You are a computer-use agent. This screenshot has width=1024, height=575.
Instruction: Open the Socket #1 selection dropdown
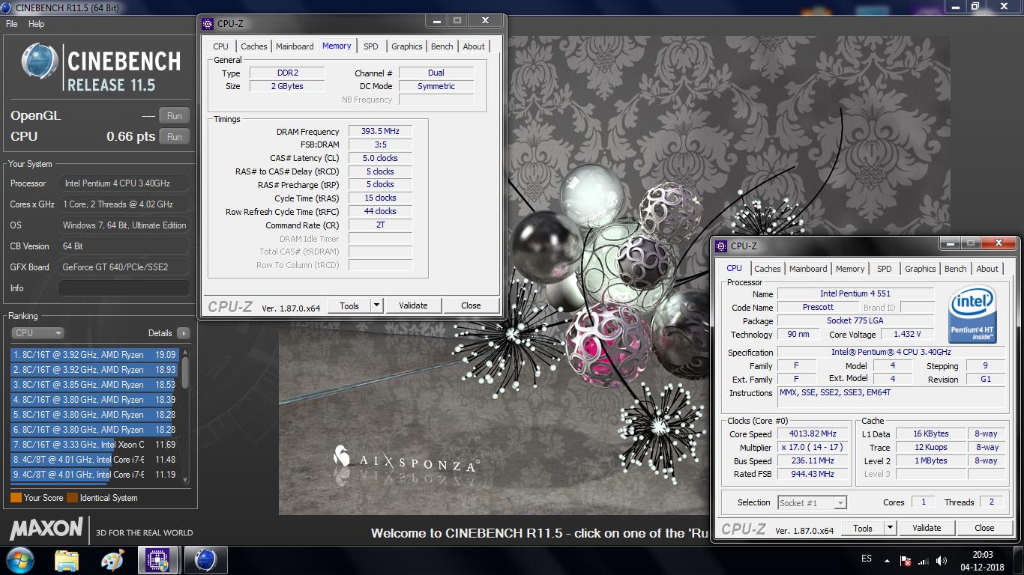tap(813, 503)
